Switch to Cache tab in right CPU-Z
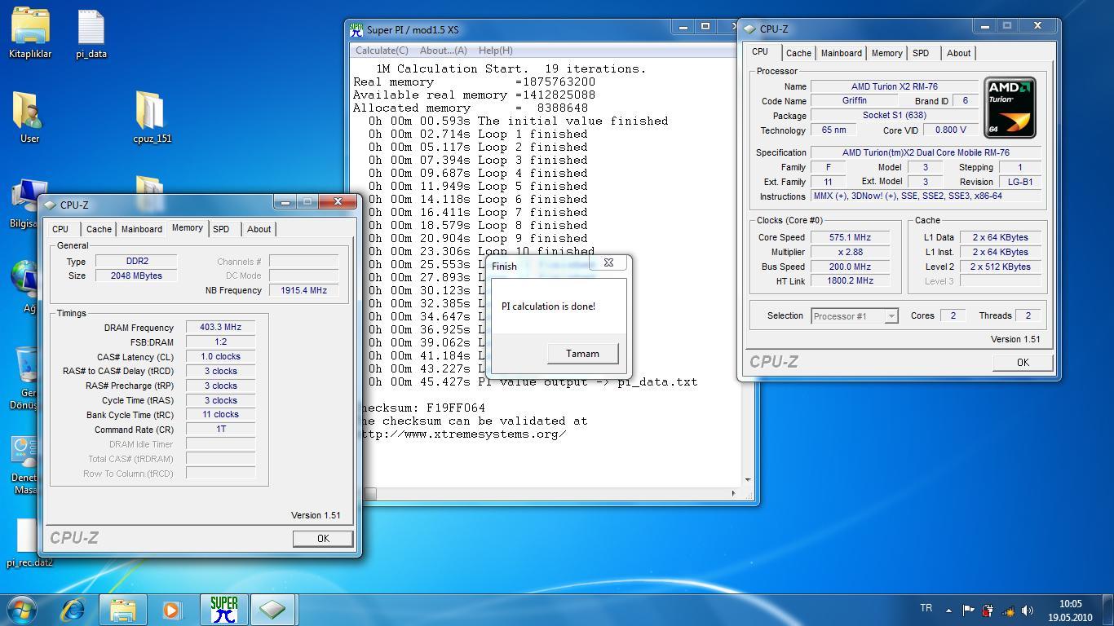The width and height of the screenshot is (1114, 626). [798, 53]
